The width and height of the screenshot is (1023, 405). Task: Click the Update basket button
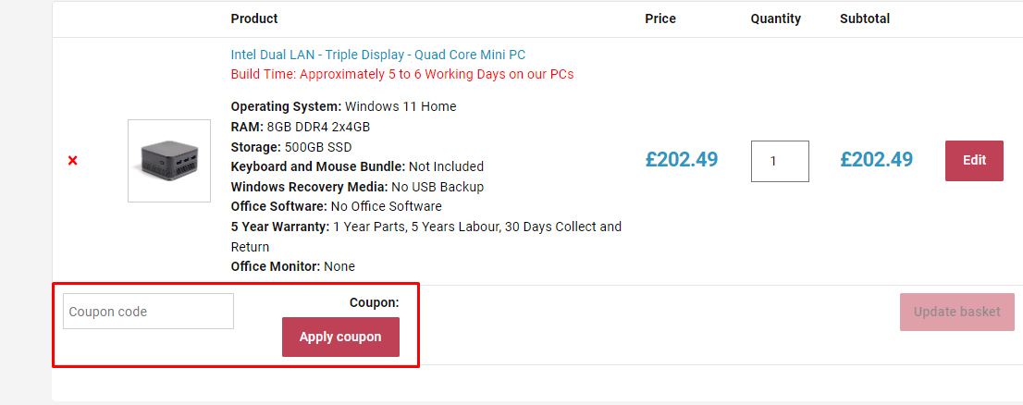click(956, 312)
